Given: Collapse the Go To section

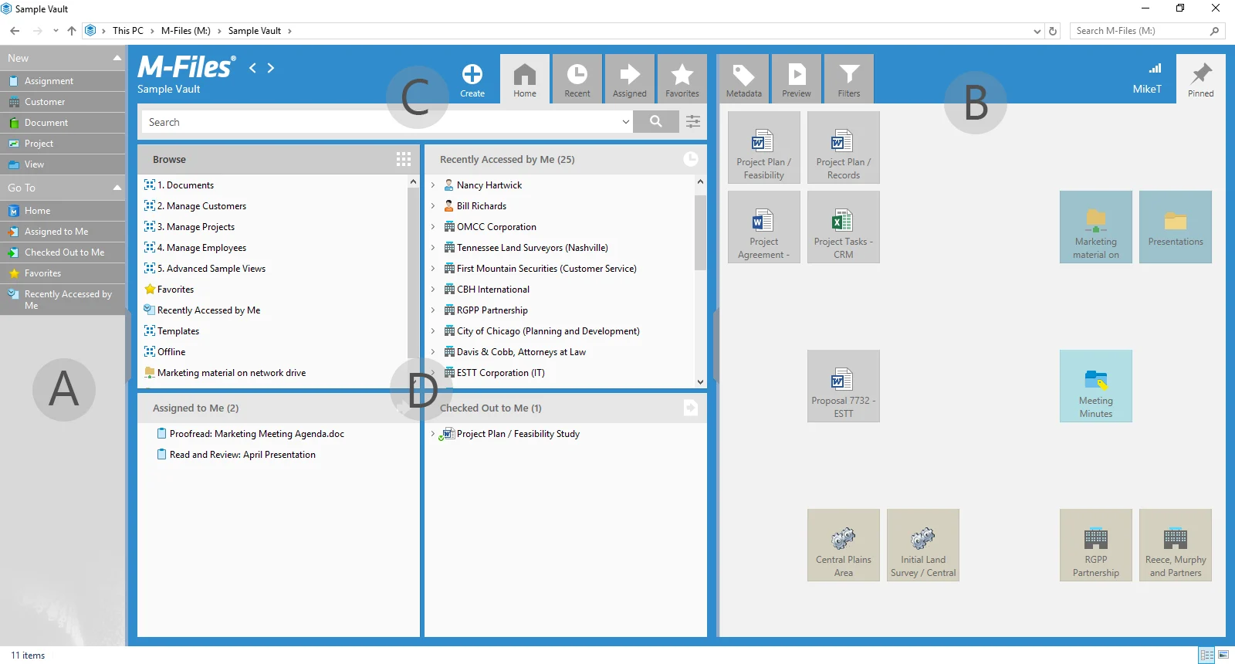Looking at the screenshot, I should coord(117,188).
